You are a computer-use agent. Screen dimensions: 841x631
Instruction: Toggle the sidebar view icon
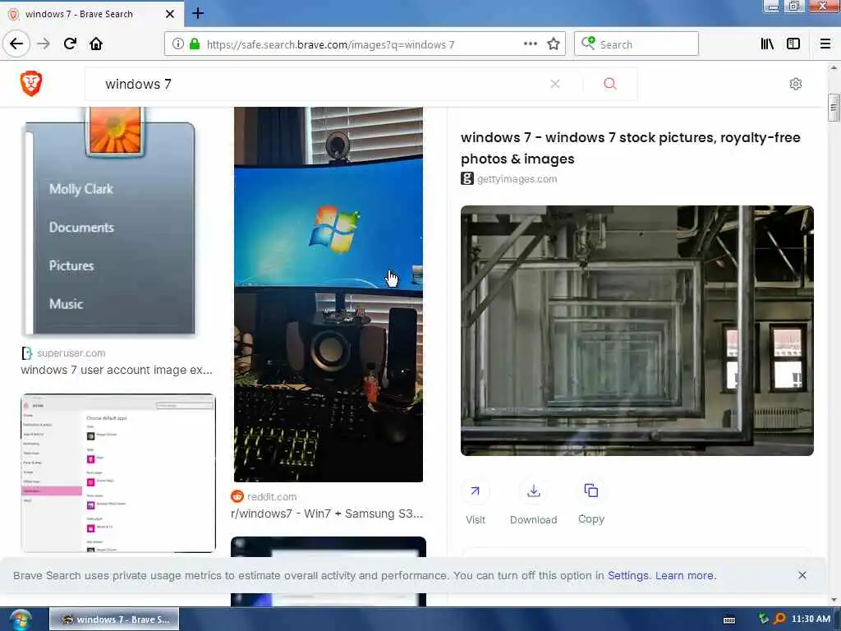793,44
